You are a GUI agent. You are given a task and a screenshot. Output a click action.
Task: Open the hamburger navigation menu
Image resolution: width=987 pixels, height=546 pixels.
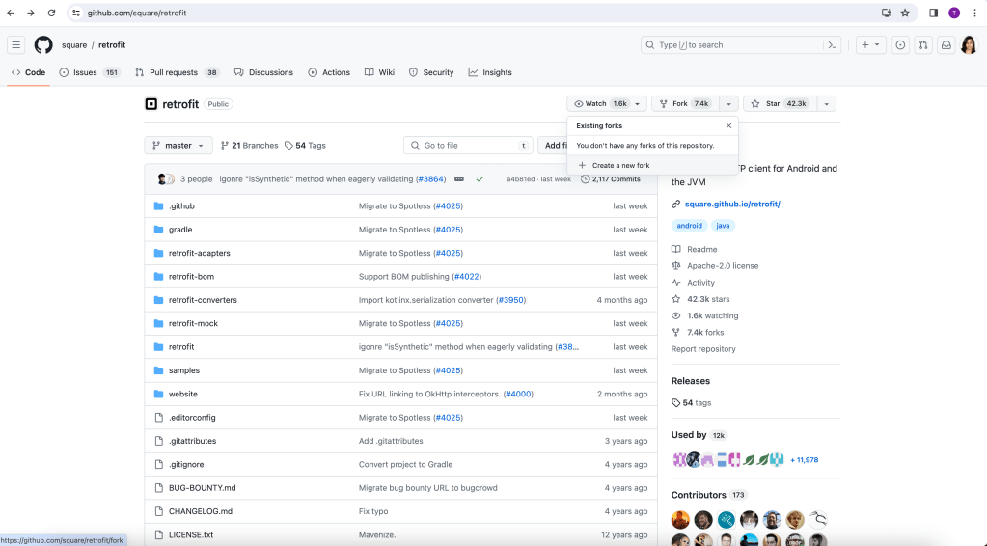[16, 45]
